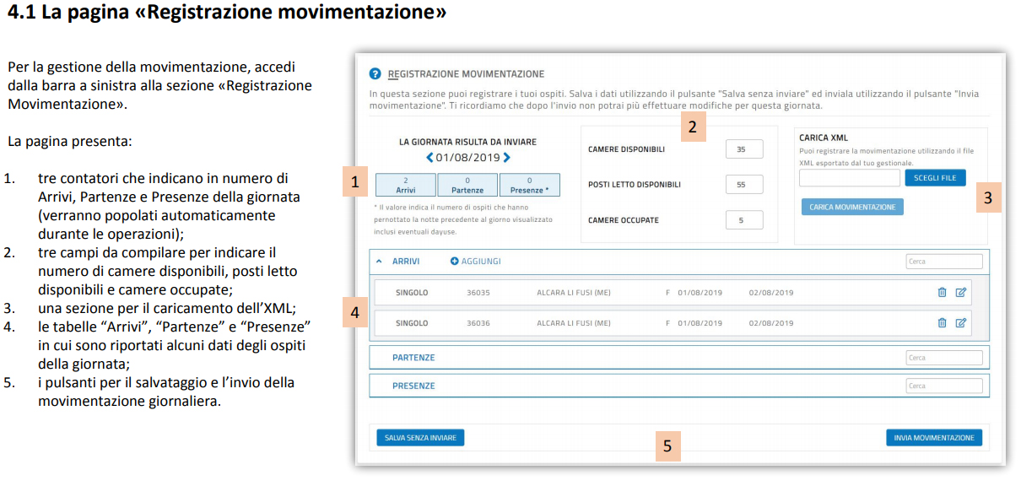Click the Invia Movimentazione button
The height and width of the screenshot is (486, 1021).
[x=933, y=438]
